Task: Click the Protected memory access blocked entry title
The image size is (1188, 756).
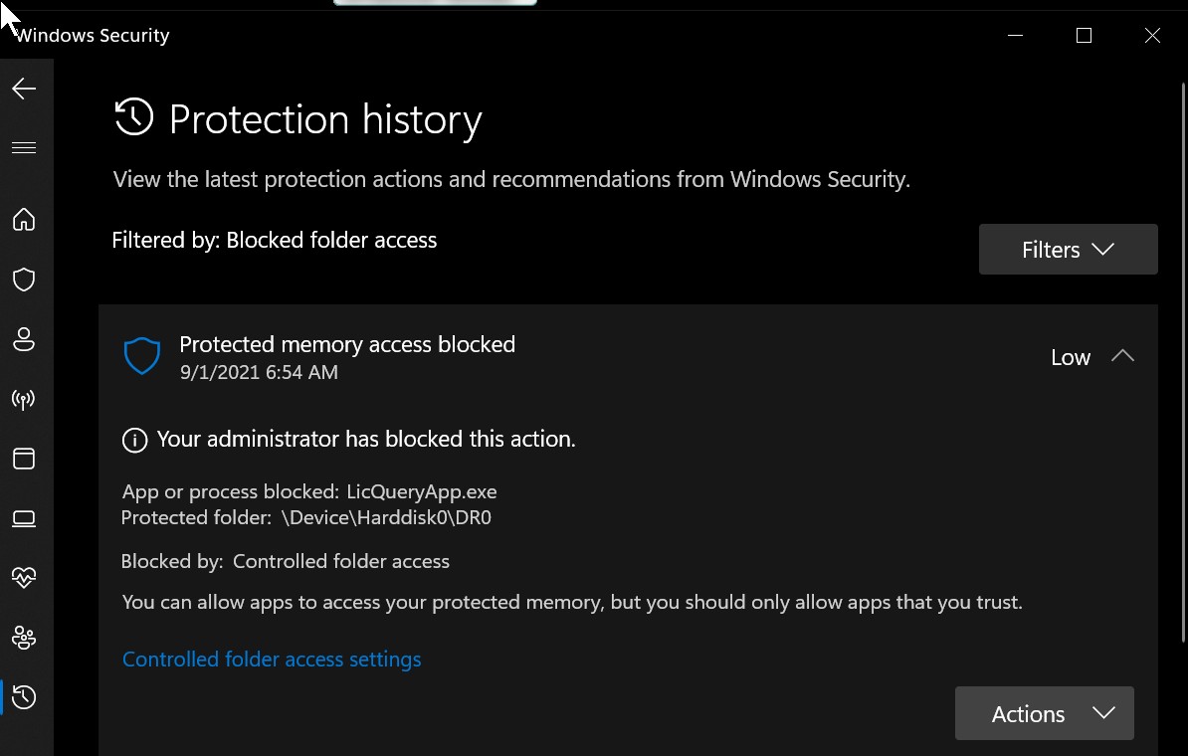Action: tap(347, 344)
